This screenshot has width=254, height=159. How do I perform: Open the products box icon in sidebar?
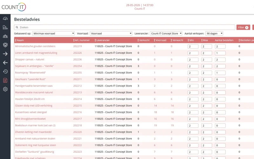click(5, 45)
